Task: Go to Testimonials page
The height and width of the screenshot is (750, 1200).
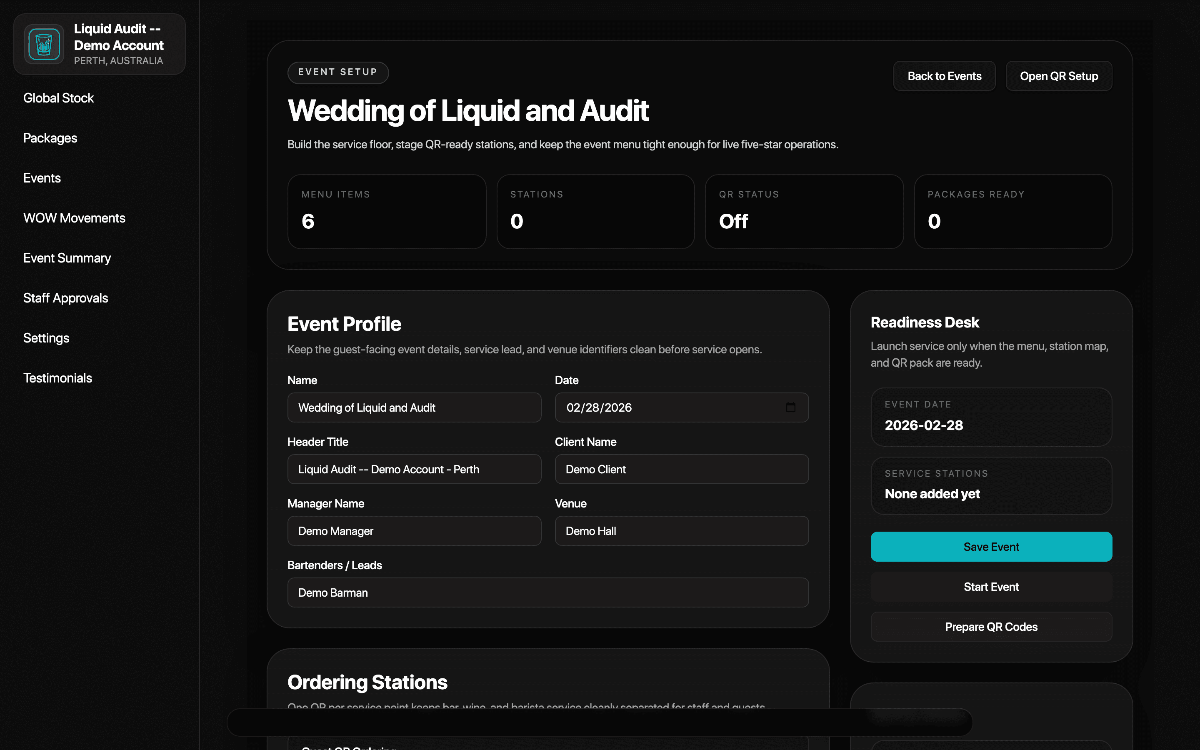Action: coord(57,378)
